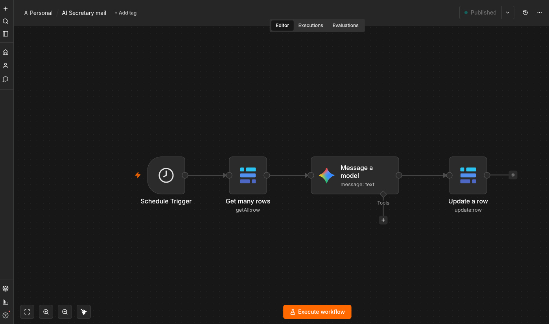Click the Schedule Trigger label
This screenshot has width=549, height=324.
click(x=166, y=201)
